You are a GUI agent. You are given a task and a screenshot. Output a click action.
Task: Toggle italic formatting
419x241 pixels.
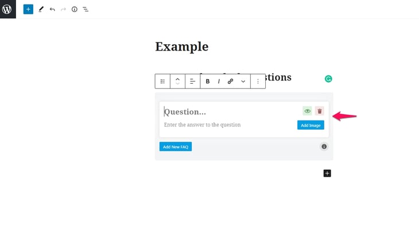219,81
